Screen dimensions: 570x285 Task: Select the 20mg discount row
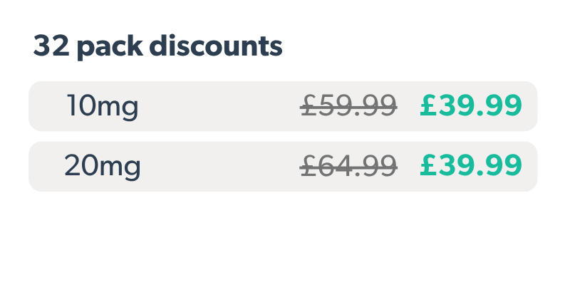coord(283,167)
